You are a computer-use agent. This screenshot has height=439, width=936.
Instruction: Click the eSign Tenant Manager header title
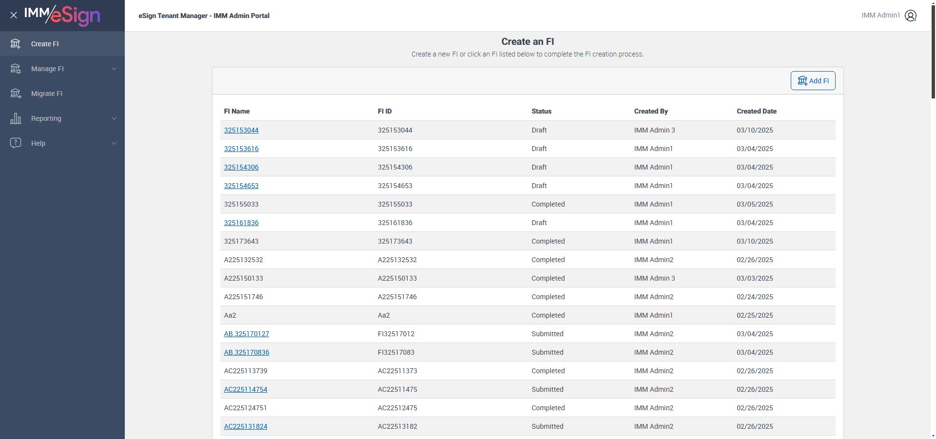coord(204,16)
